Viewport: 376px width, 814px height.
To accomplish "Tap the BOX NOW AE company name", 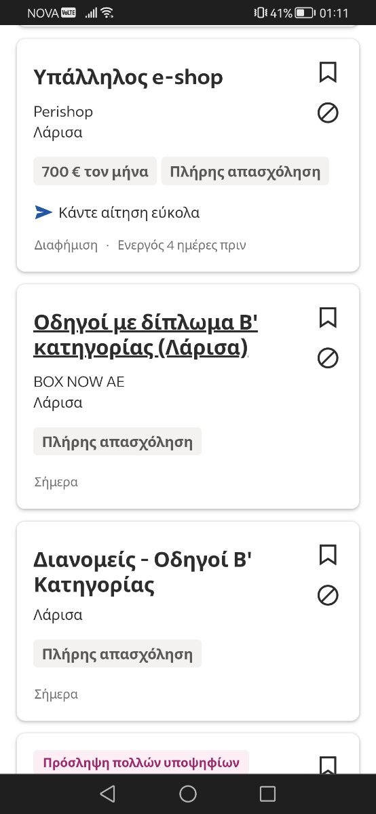I will point(79,382).
